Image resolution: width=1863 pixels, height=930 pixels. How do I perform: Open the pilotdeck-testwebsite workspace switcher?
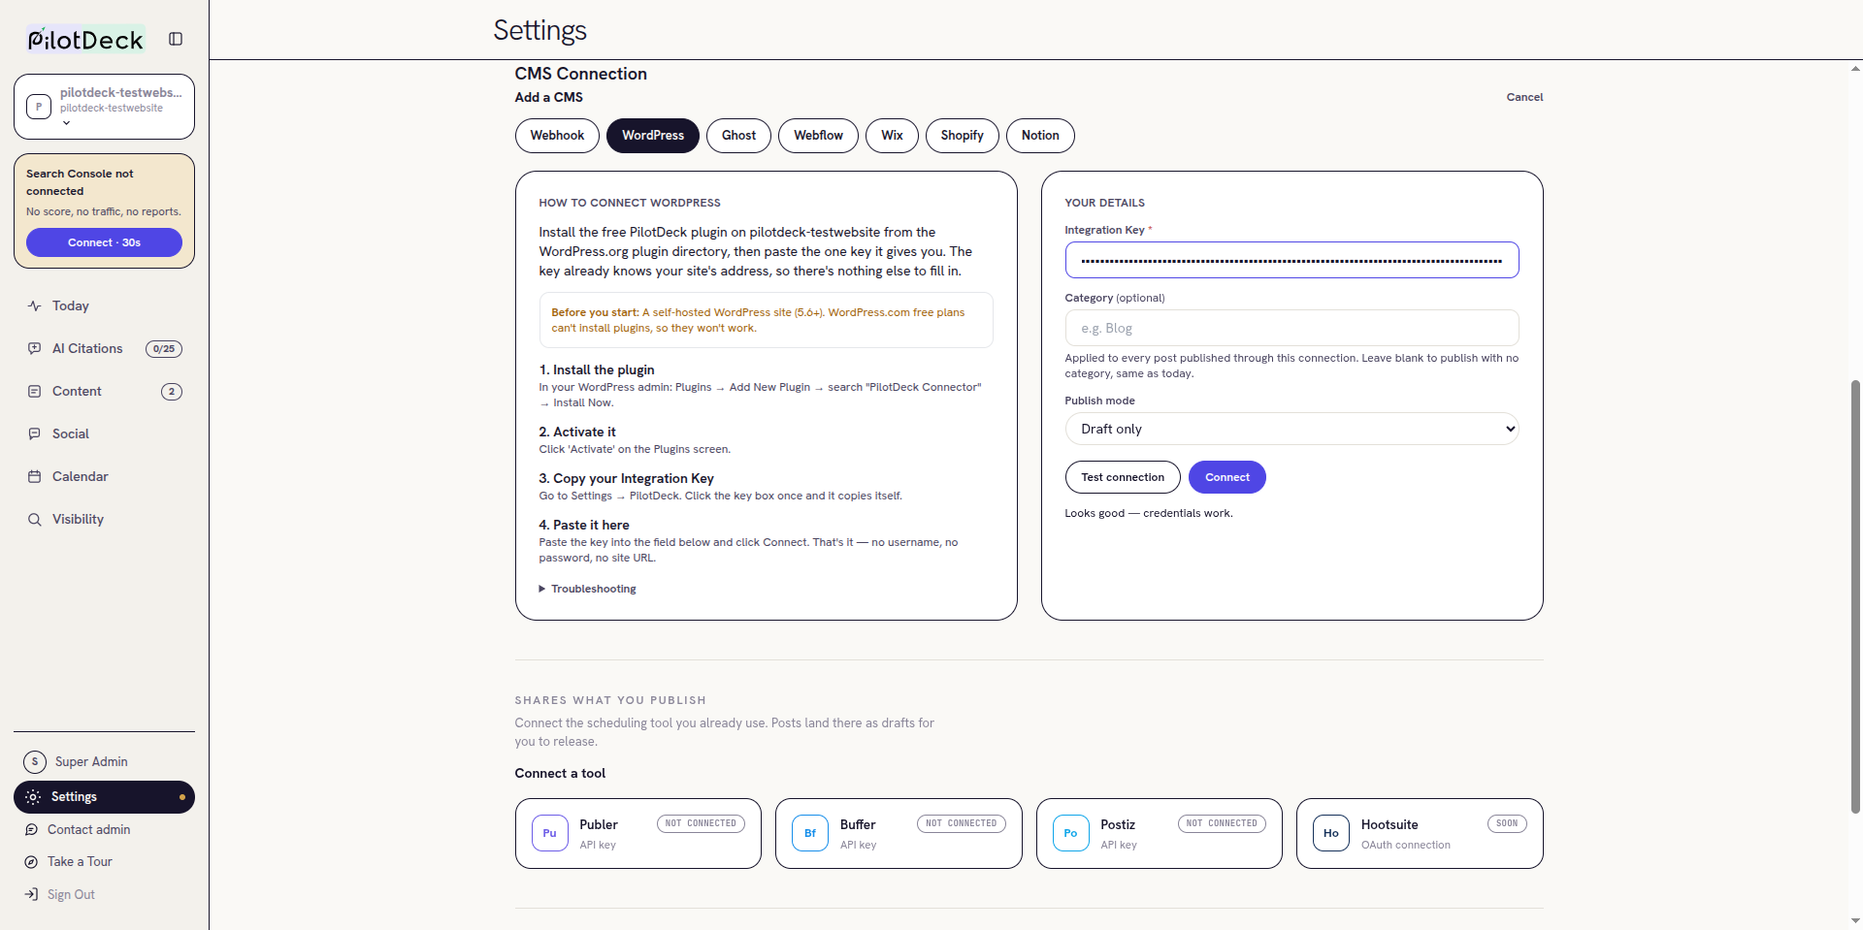coord(105,107)
